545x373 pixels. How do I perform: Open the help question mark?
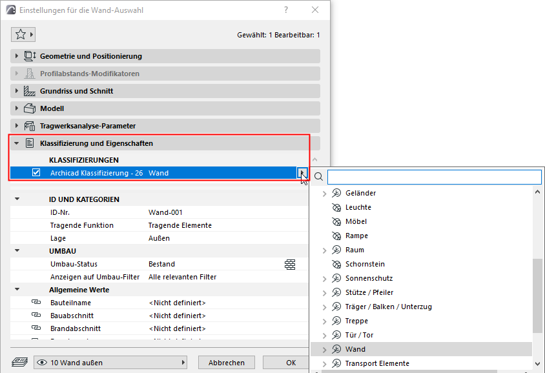pos(285,10)
